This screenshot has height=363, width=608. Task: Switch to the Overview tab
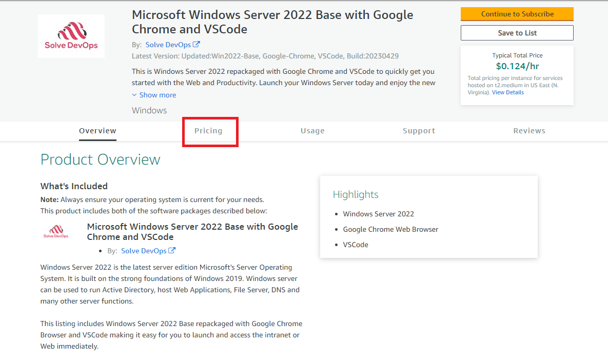coord(97,131)
